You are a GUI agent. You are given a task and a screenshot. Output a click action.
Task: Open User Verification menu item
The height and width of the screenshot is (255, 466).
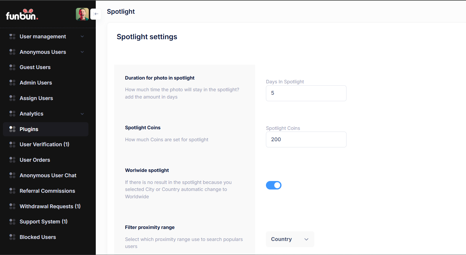pos(44,144)
